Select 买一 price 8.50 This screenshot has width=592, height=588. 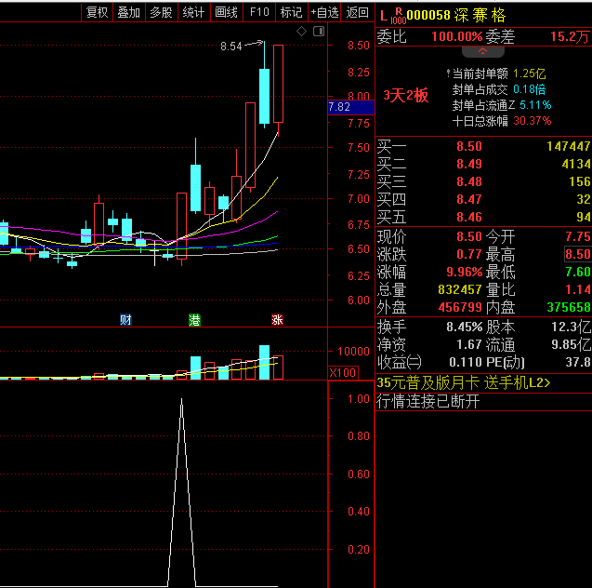pos(469,146)
